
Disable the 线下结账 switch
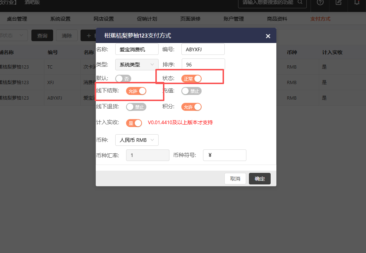coord(136,91)
